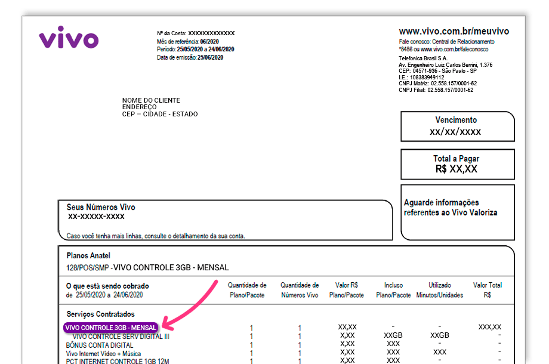The height and width of the screenshot is (364, 549).
Task: Click XX,XX price in VIVO CONTROLE 3GB row
Action: (x=347, y=327)
